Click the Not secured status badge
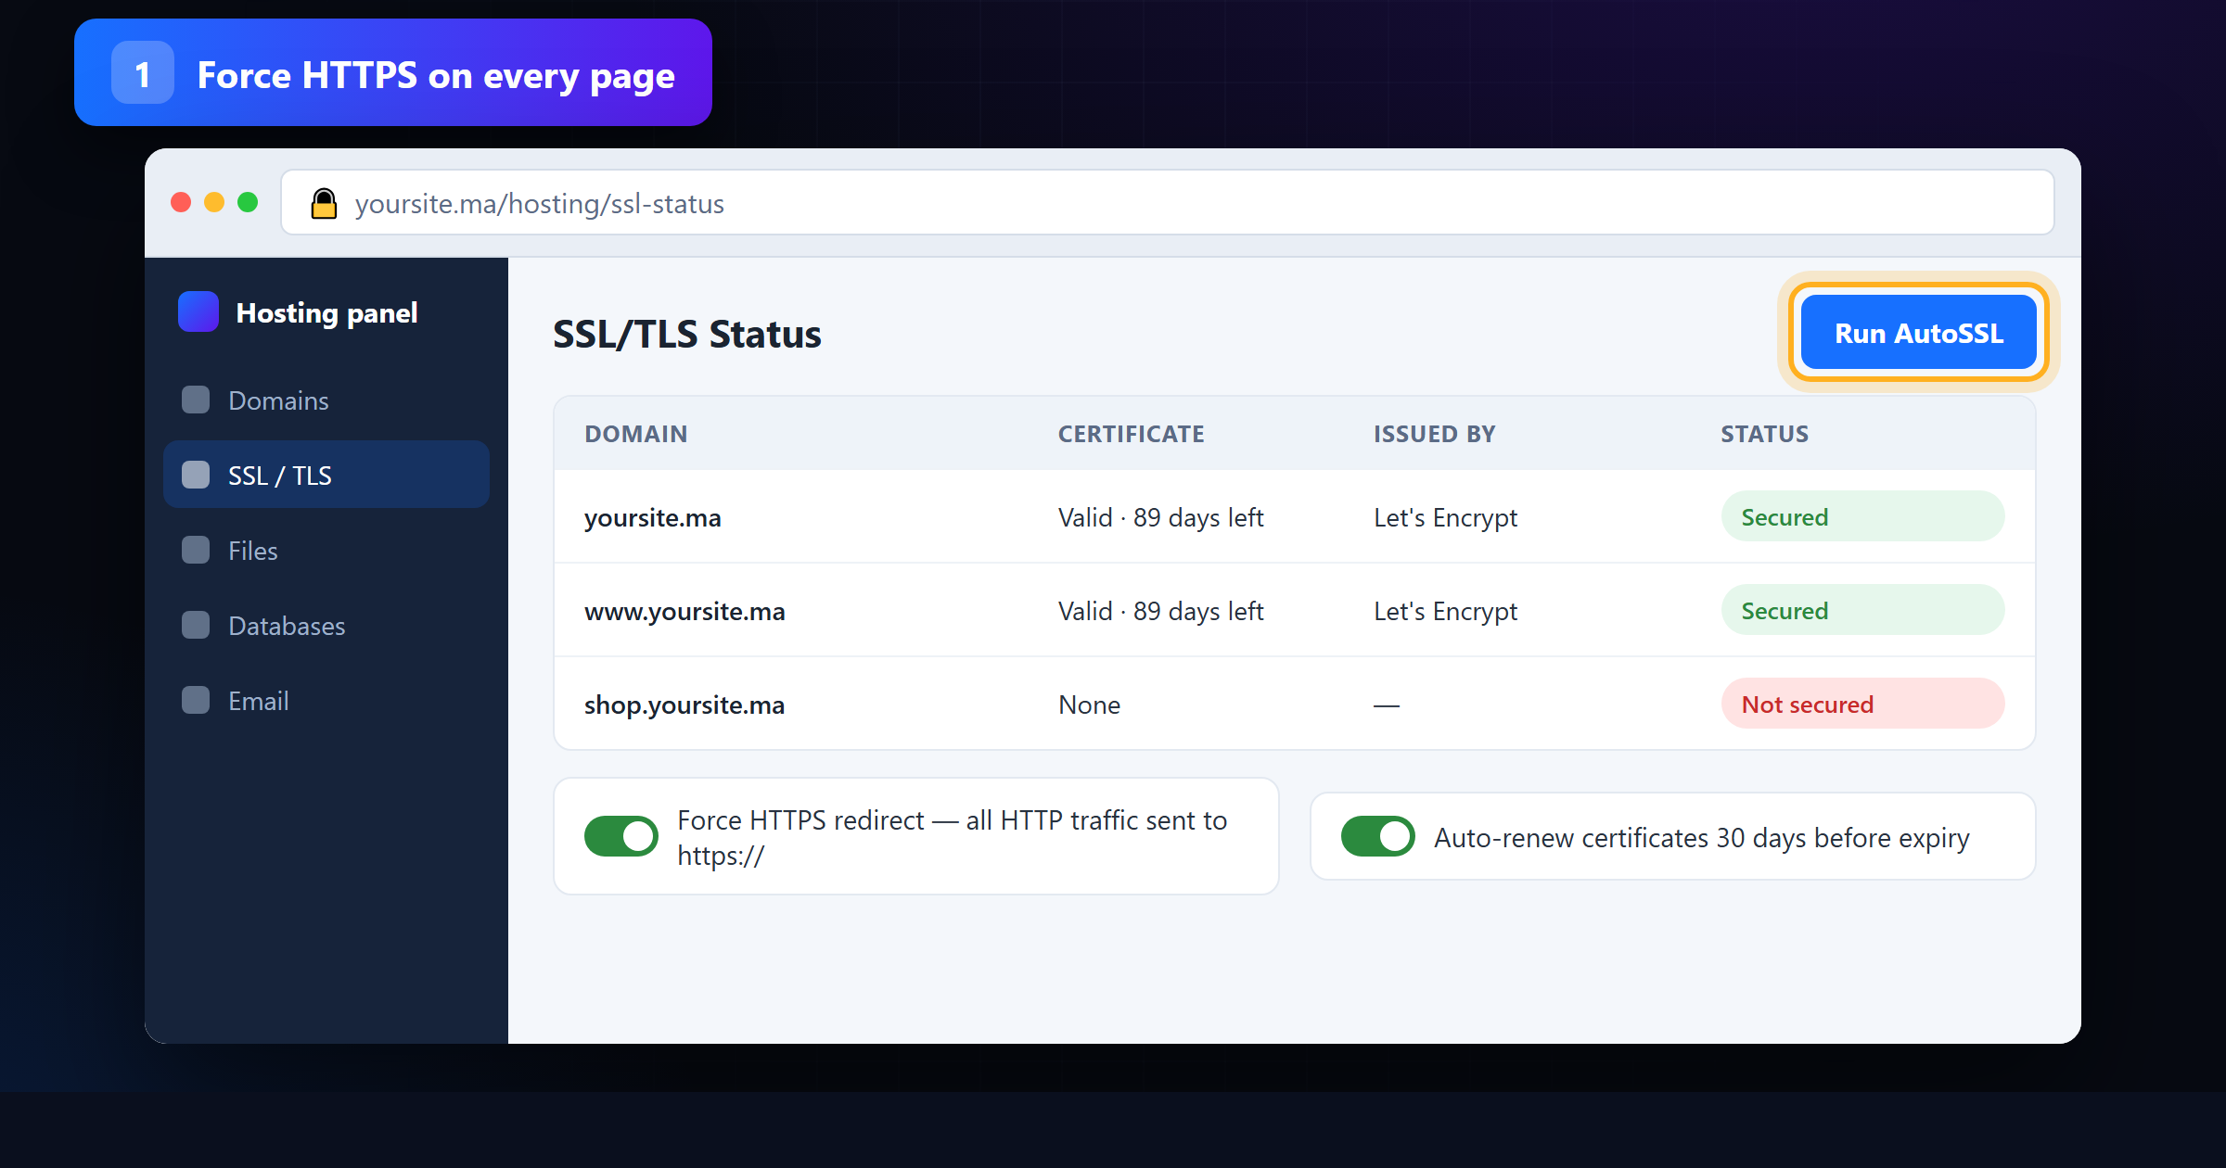 1862,704
